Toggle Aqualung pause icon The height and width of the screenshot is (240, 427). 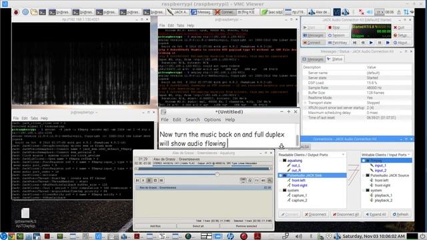(x=149, y=181)
